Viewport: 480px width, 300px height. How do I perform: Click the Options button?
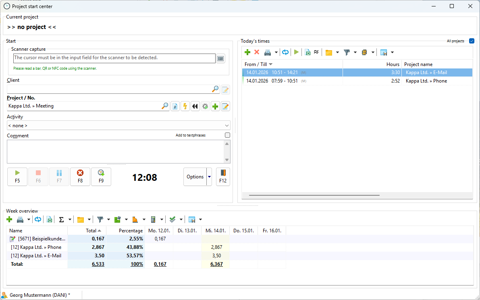[195, 177]
